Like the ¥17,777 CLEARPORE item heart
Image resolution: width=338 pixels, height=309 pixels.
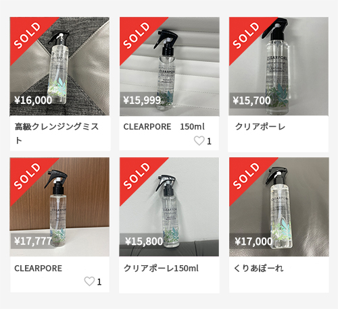(89, 281)
